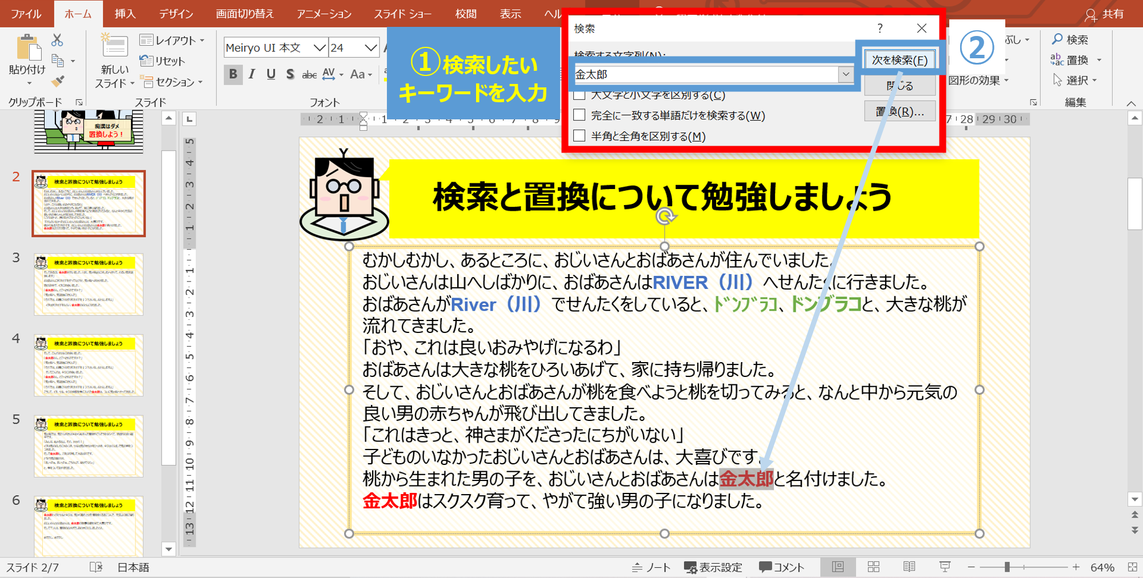Switch to Reading view
The width and height of the screenshot is (1143, 578).
[x=909, y=567]
